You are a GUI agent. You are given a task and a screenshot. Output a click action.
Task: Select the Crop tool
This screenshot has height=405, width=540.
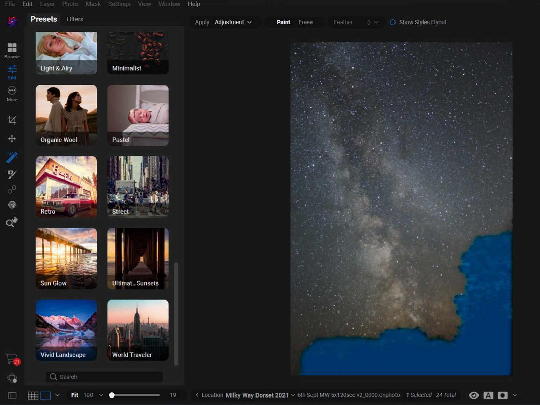pos(12,120)
